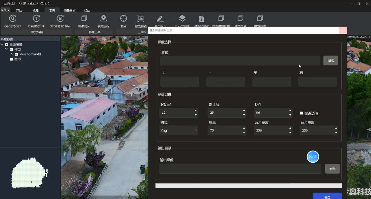This screenshot has width=371, height=199.
Task: Click the Top层构建 layers icon
Action: 182,19
